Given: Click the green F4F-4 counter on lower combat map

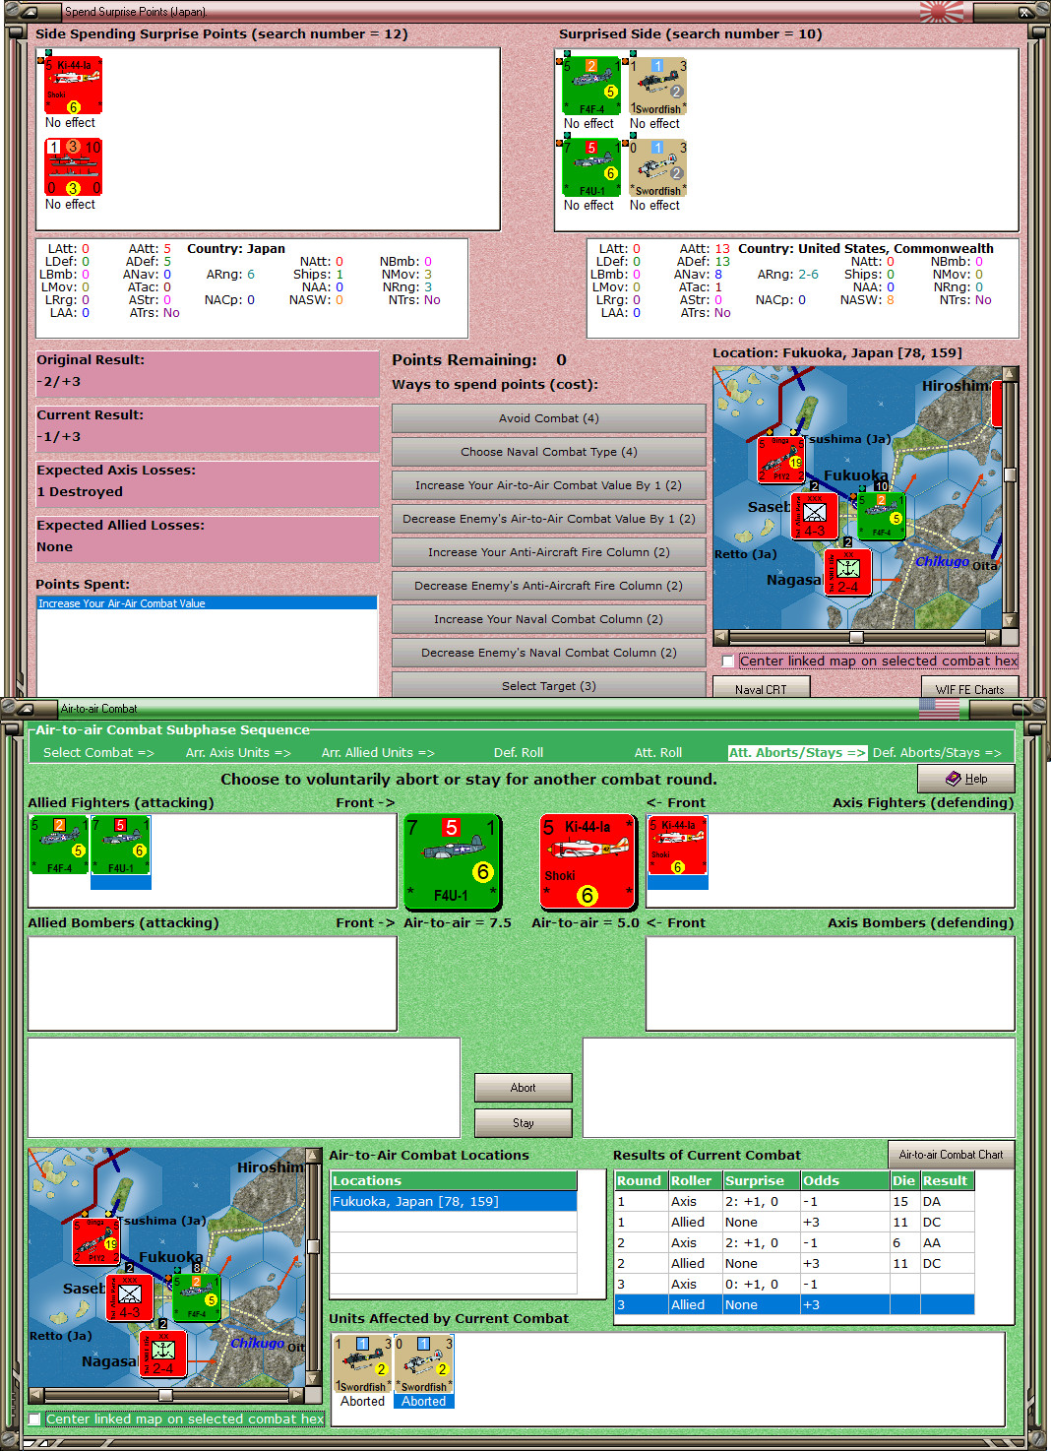Looking at the screenshot, I should tap(196, 1296).
